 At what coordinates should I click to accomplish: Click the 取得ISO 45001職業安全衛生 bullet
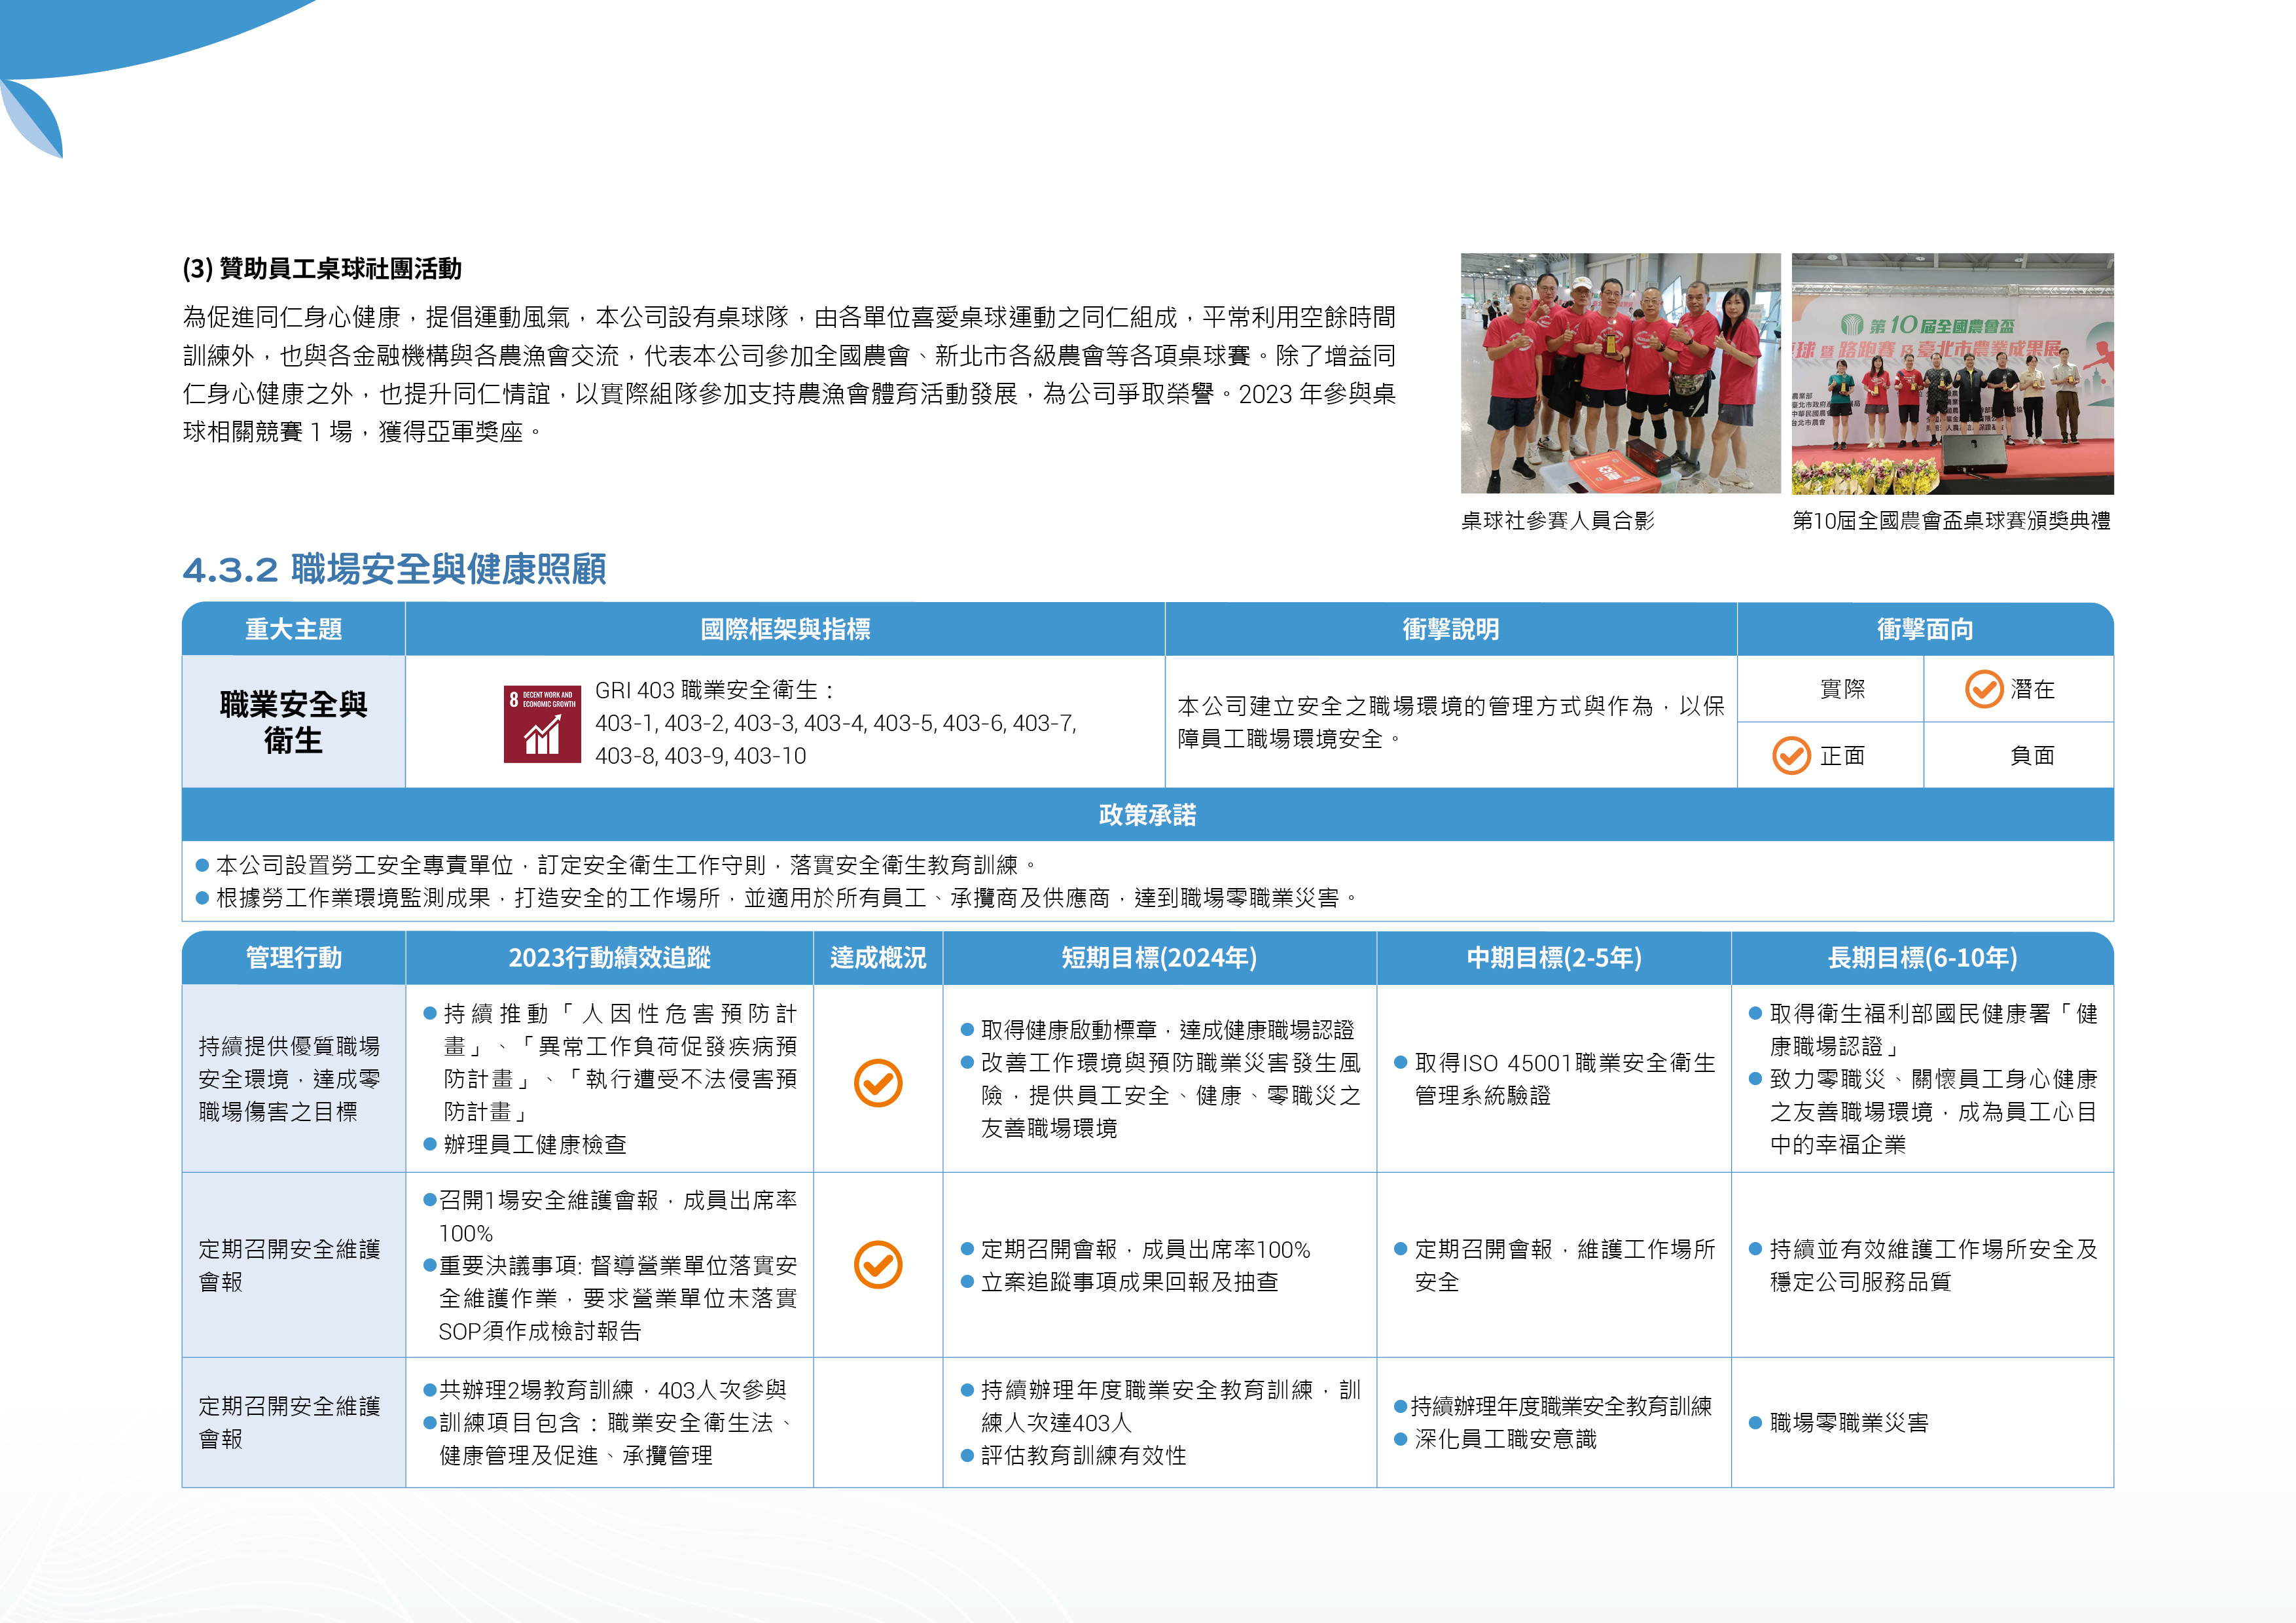[x=1554, y=1079]
